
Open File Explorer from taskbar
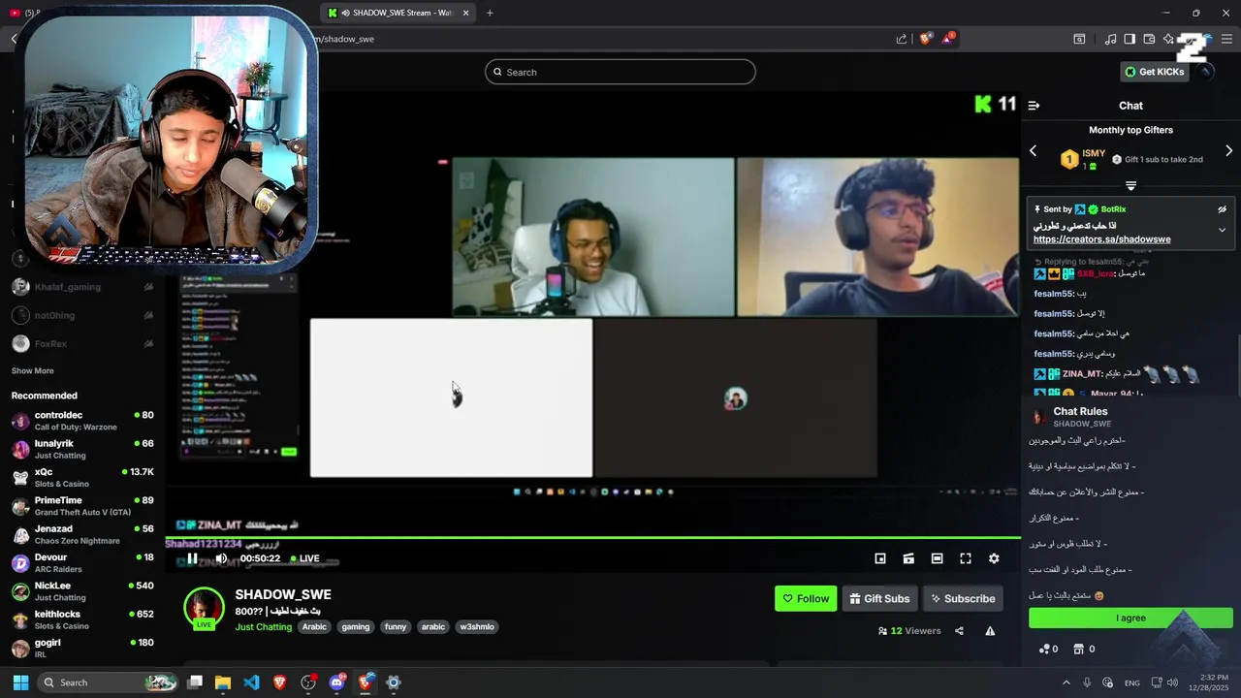point(222,682)
